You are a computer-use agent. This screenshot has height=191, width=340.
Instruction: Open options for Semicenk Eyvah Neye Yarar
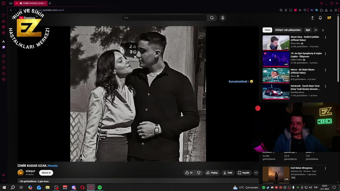click(x=325, y=86)
